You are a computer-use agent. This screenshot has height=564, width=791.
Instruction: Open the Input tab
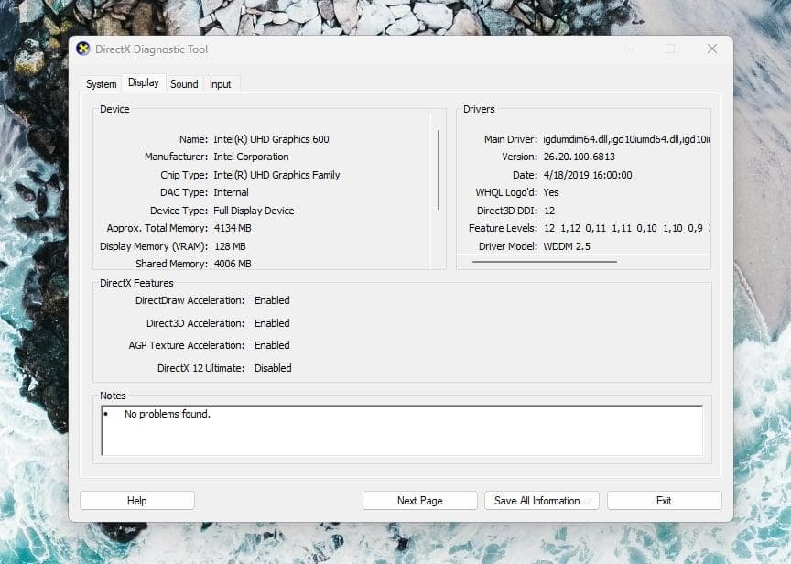(220, 83)
